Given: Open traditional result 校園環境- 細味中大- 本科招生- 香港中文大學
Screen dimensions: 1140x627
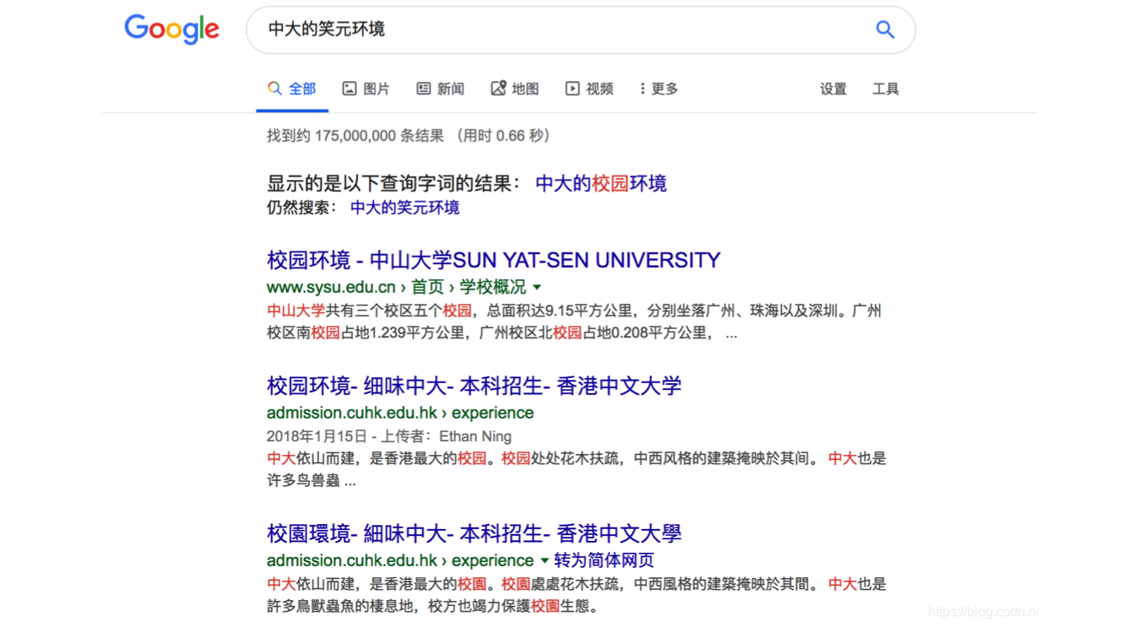Looking at the screenshot, I should point(474,533).
